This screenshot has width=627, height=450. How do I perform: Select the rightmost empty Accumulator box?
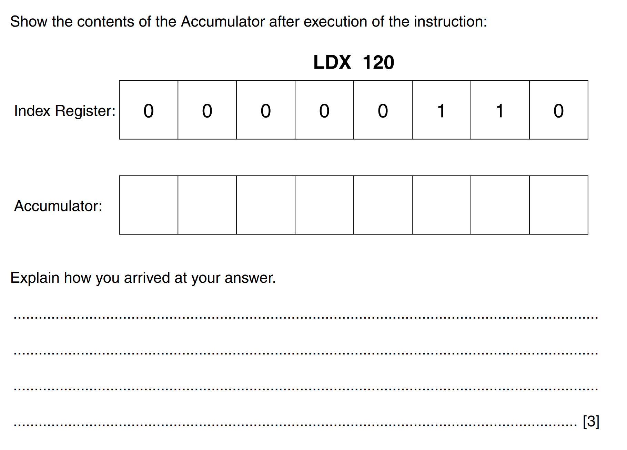click(x=559, y=205)
